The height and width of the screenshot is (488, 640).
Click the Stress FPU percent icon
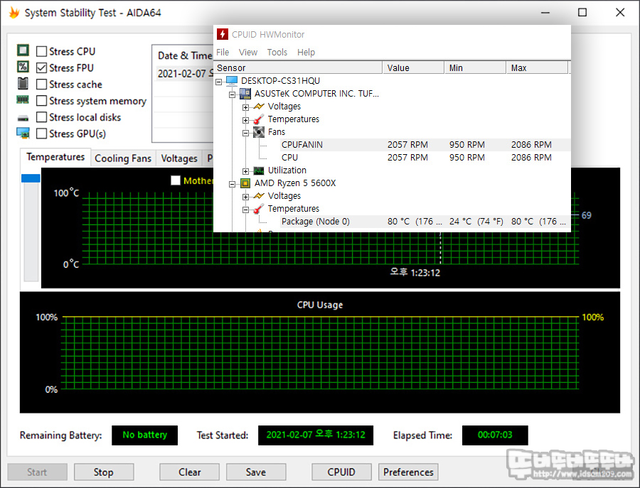click(x=23, y=67)
